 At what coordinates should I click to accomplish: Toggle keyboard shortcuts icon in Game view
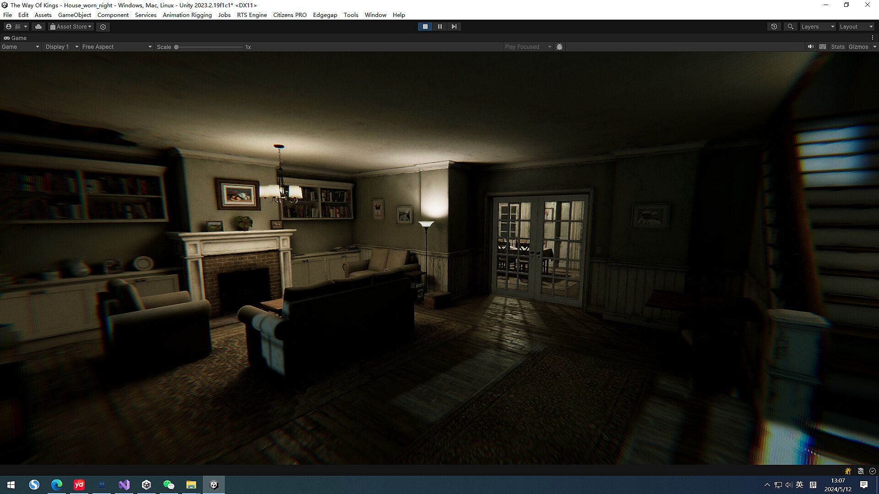(823, 47)
